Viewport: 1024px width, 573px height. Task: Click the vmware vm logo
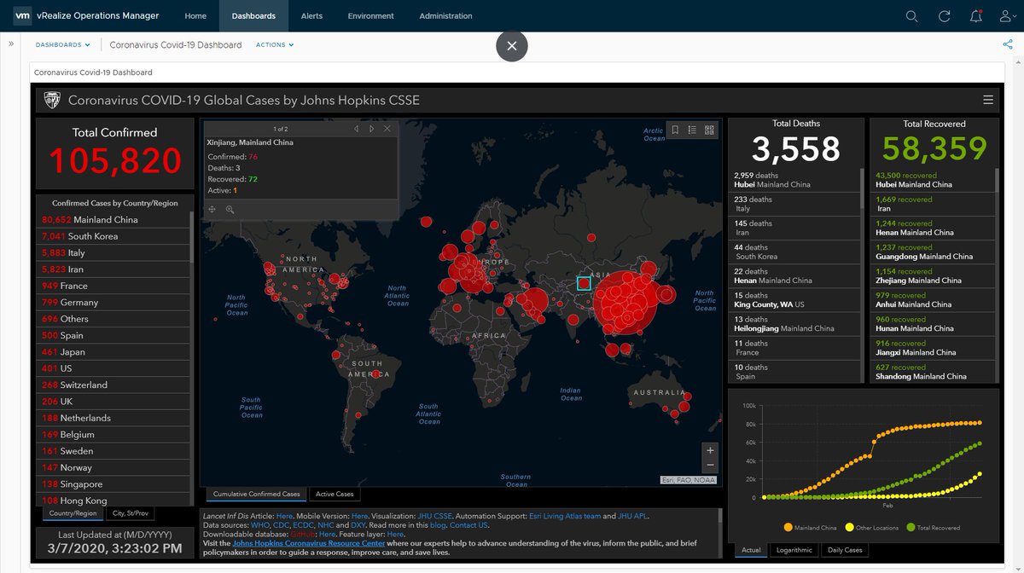click(23, 15)
